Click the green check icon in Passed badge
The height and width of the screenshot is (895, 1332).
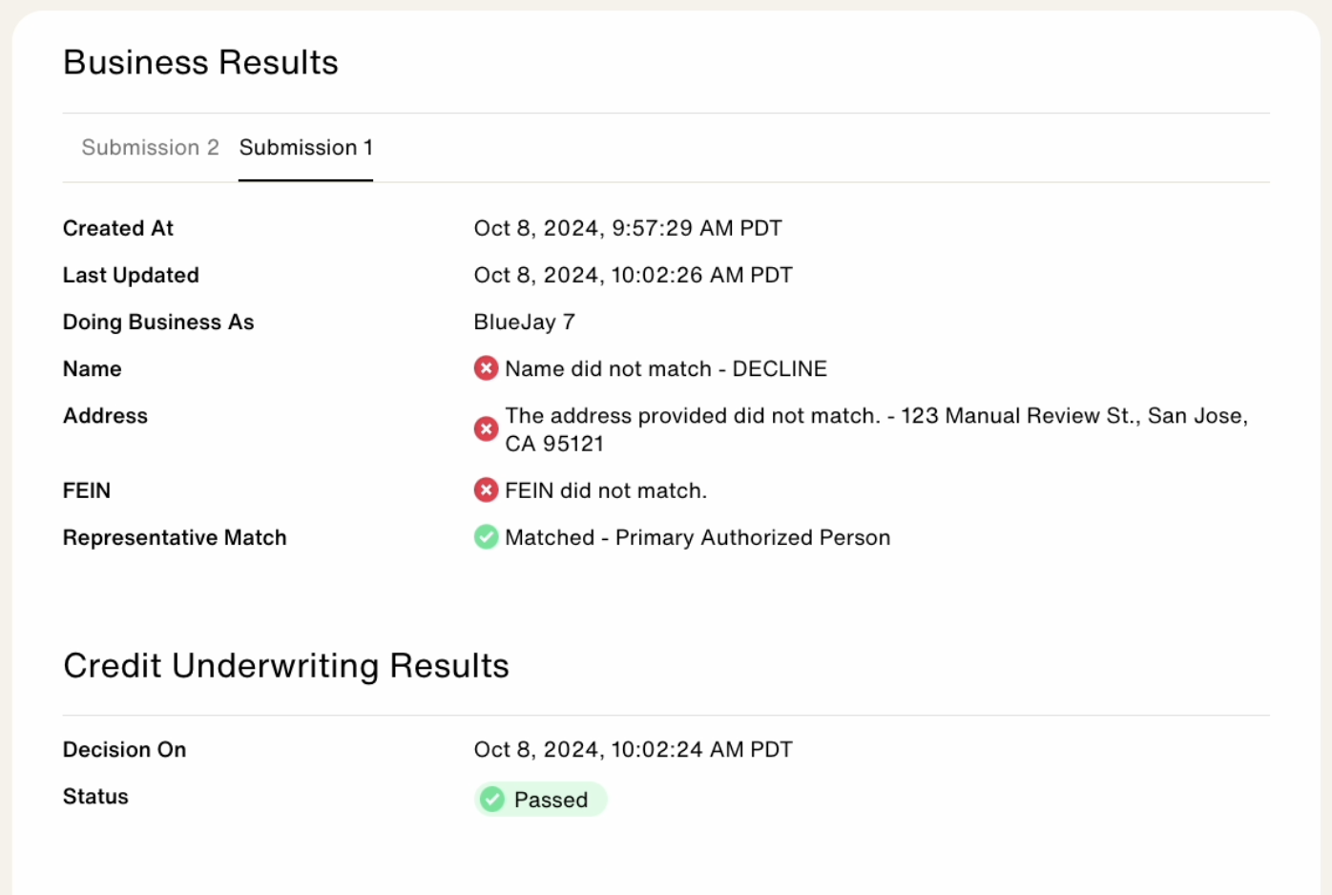click(492, 800)
